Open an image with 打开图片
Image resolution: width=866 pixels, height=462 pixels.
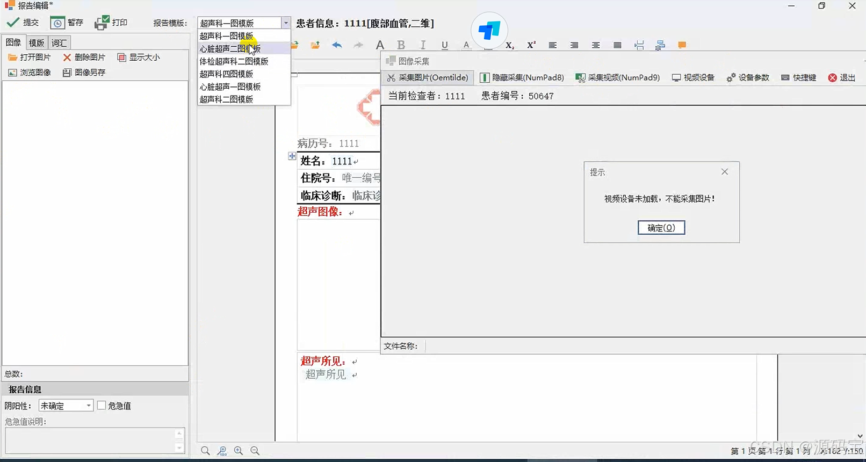coord(30,57)
